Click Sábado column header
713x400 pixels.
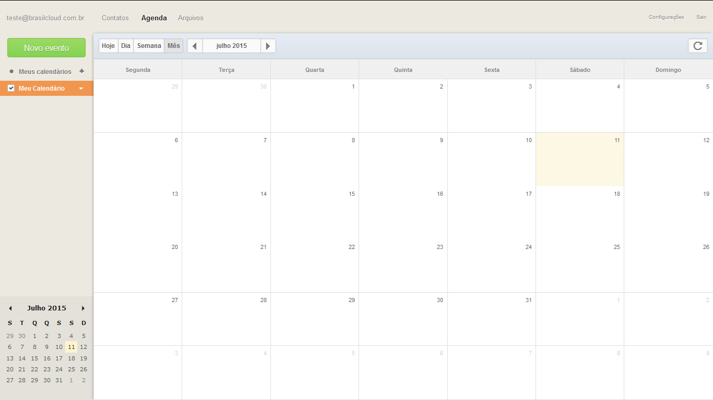click(x=580, y=70)
